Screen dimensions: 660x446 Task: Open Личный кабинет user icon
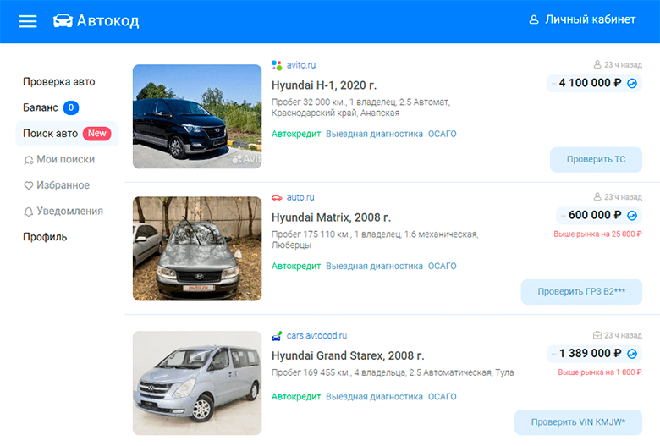(x=534, y=19)
